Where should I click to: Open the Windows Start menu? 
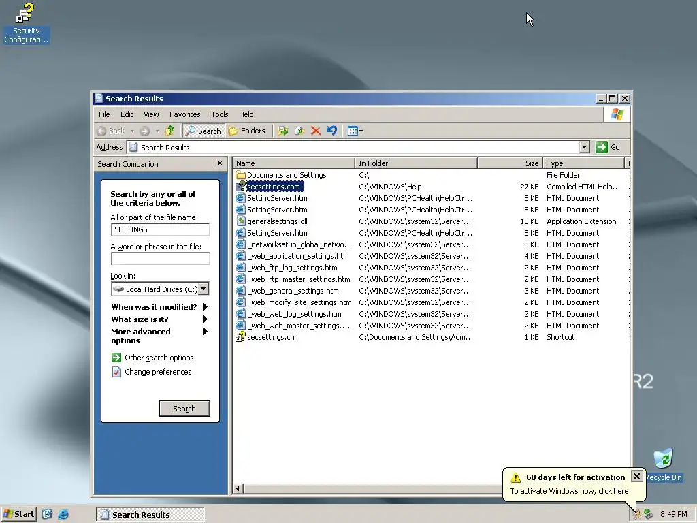point(18,514)
